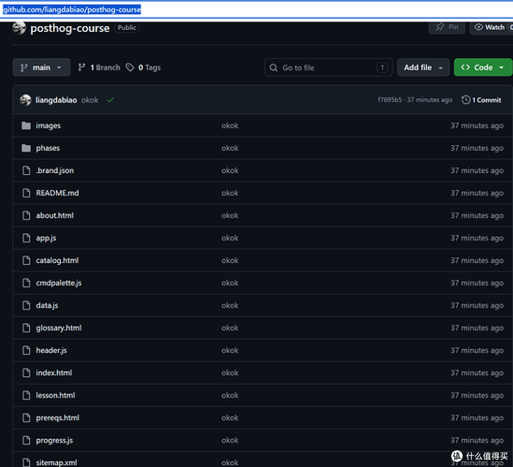The height and width of the screenshot is (467, 513).
Task: Click the phases folder icon
Action: 26,148
